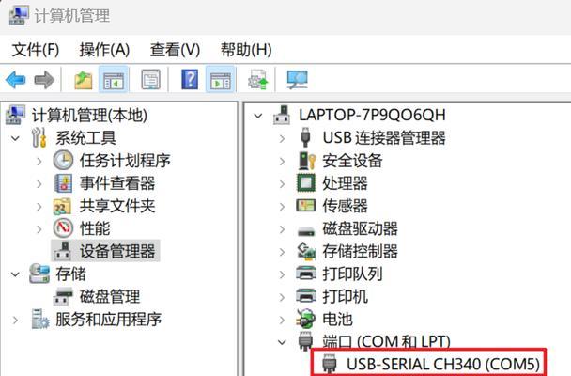Click the Up one level folder icon
The height and width of the screenshot is (376, 571).
point(84,80)
